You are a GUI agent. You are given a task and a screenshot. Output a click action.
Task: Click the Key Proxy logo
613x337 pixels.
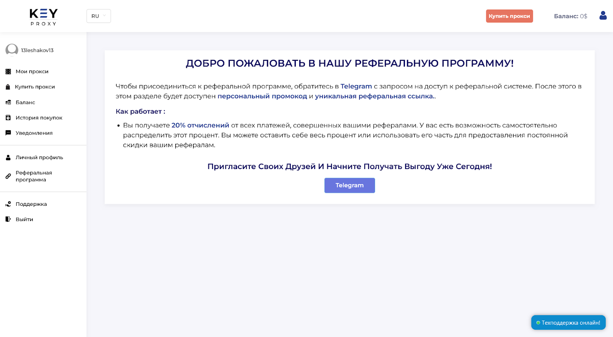coord(44,17)
